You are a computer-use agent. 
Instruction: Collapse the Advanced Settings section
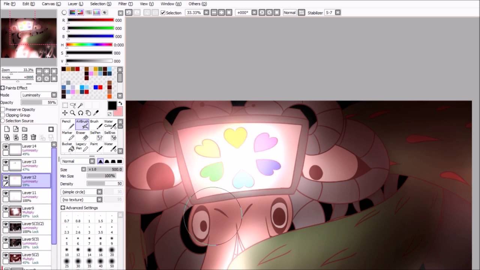point(63,208)
